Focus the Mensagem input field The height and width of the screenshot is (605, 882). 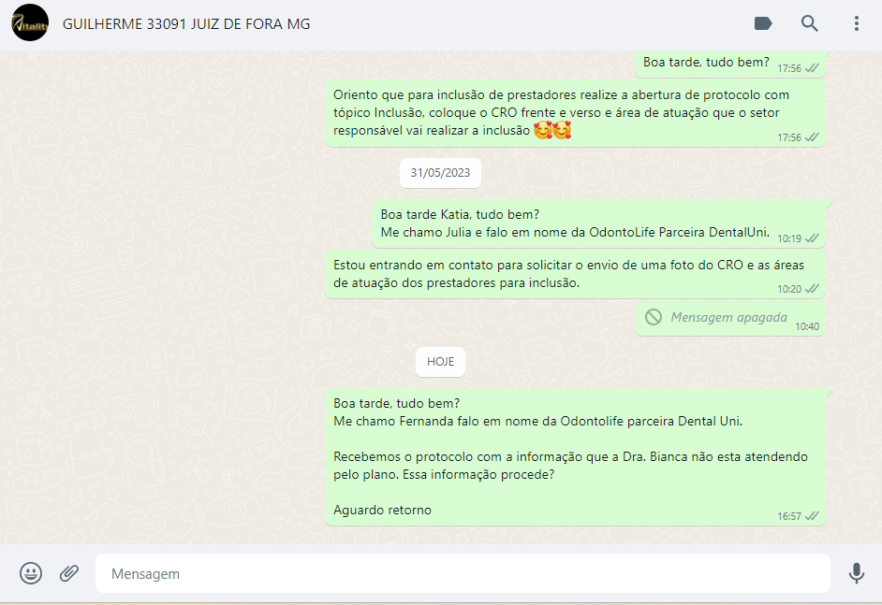click(463, 573)
